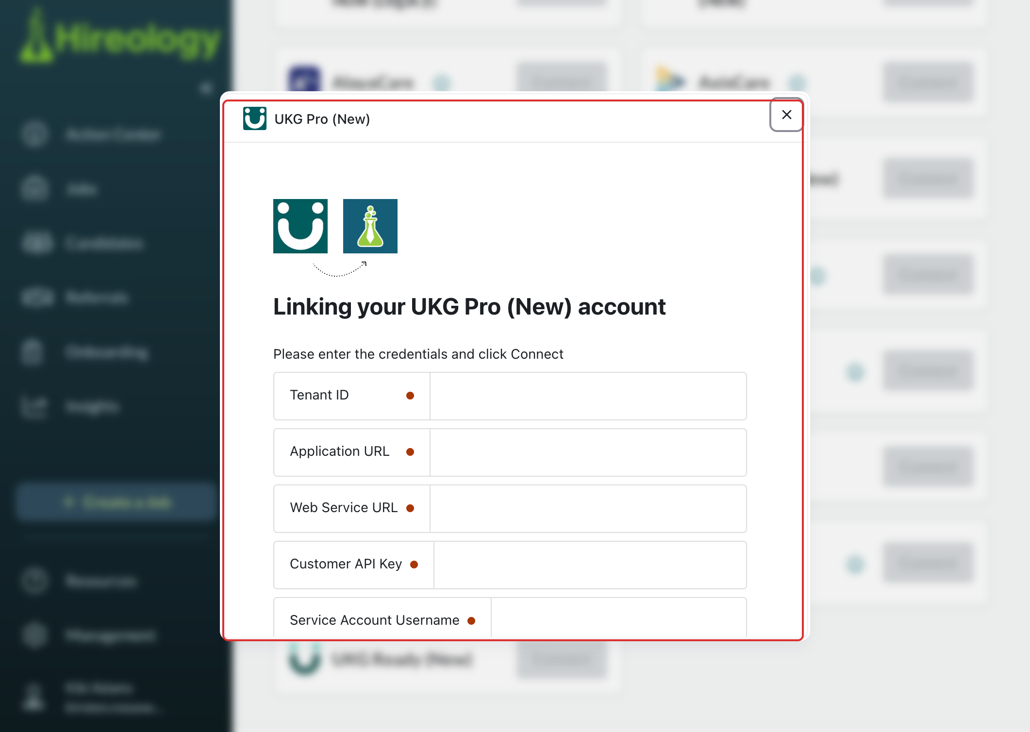Click 'Please enter the credentials and click Connect' text

[418, 354]
